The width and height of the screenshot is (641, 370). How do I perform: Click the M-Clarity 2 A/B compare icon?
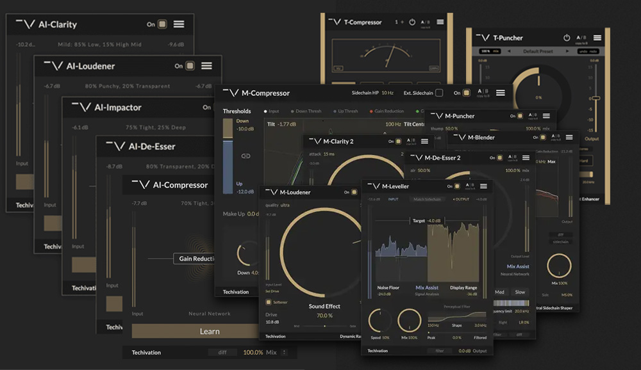[412, 141]
